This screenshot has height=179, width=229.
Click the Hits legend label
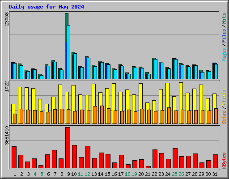click(224, 18)
